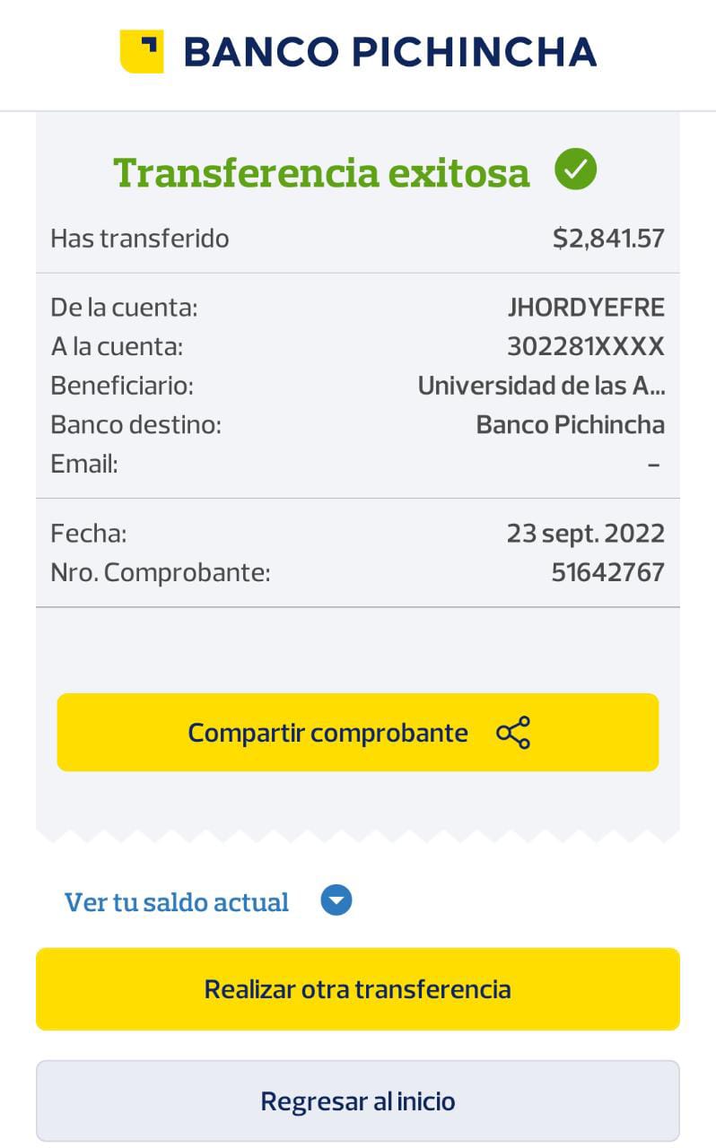Tap truncated beneficiary Universidad de las A...
This screenshot has height=1148, width=716.
pos(541,386)
